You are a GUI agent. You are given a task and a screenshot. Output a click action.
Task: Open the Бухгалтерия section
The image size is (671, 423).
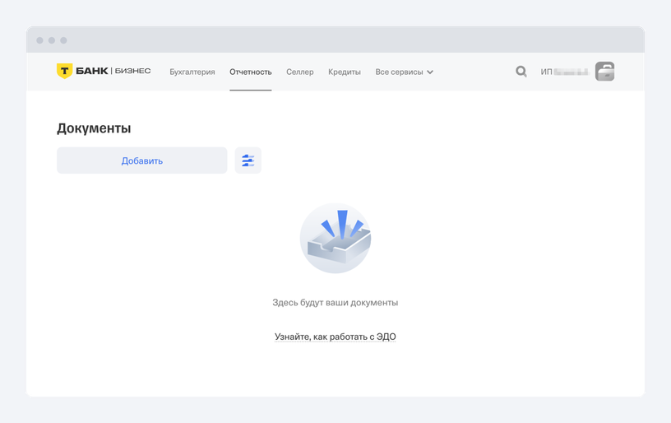coord(192,72)
